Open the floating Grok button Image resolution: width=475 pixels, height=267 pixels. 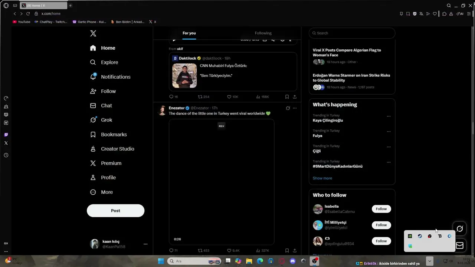click(x=460, y=229)
